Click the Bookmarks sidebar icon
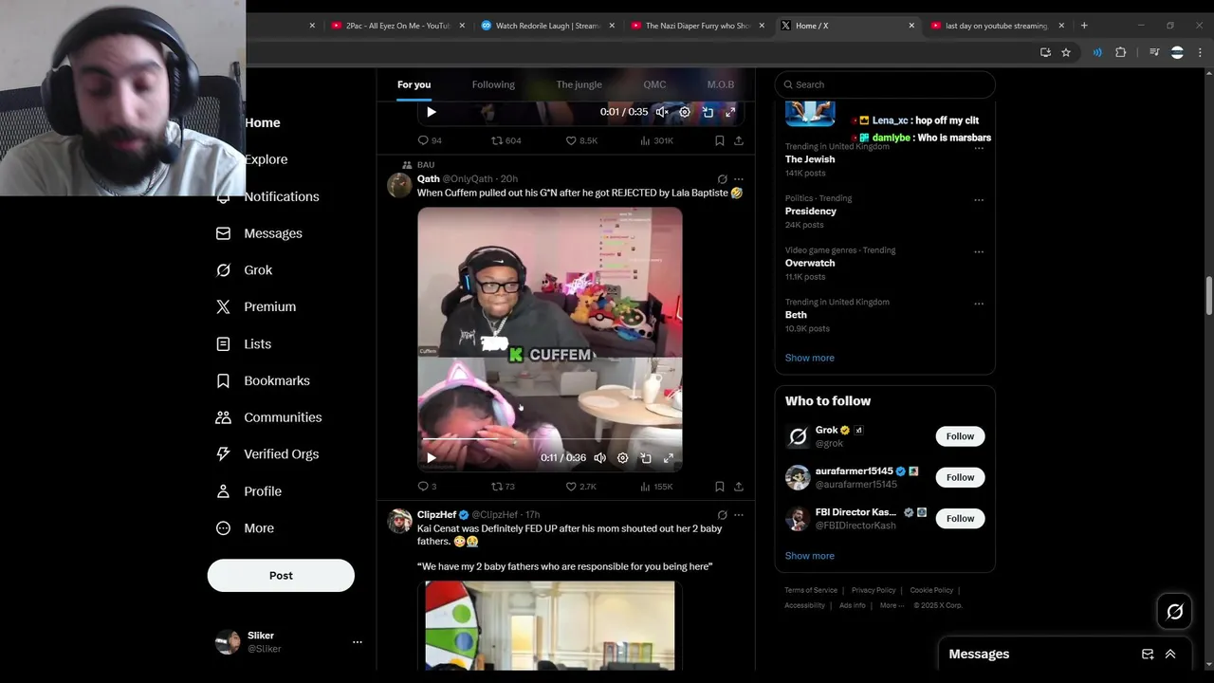 point(223,380)
